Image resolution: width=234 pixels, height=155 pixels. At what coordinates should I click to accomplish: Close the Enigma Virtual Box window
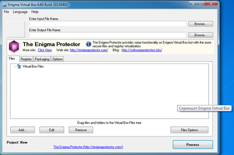pyautogui.click(x=211, y=3)
